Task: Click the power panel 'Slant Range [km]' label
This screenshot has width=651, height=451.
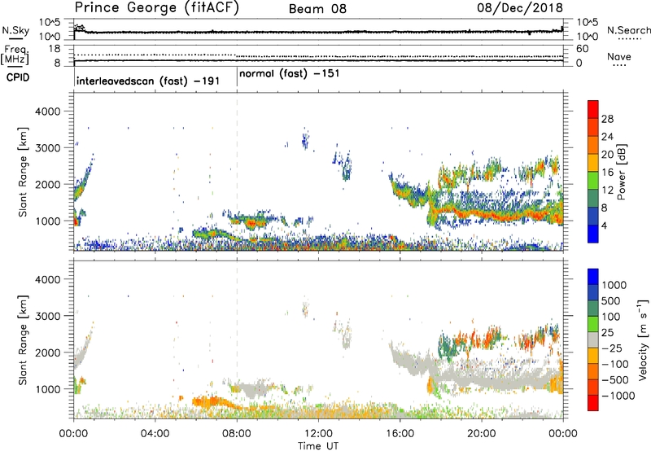Action: click(23, 172)
